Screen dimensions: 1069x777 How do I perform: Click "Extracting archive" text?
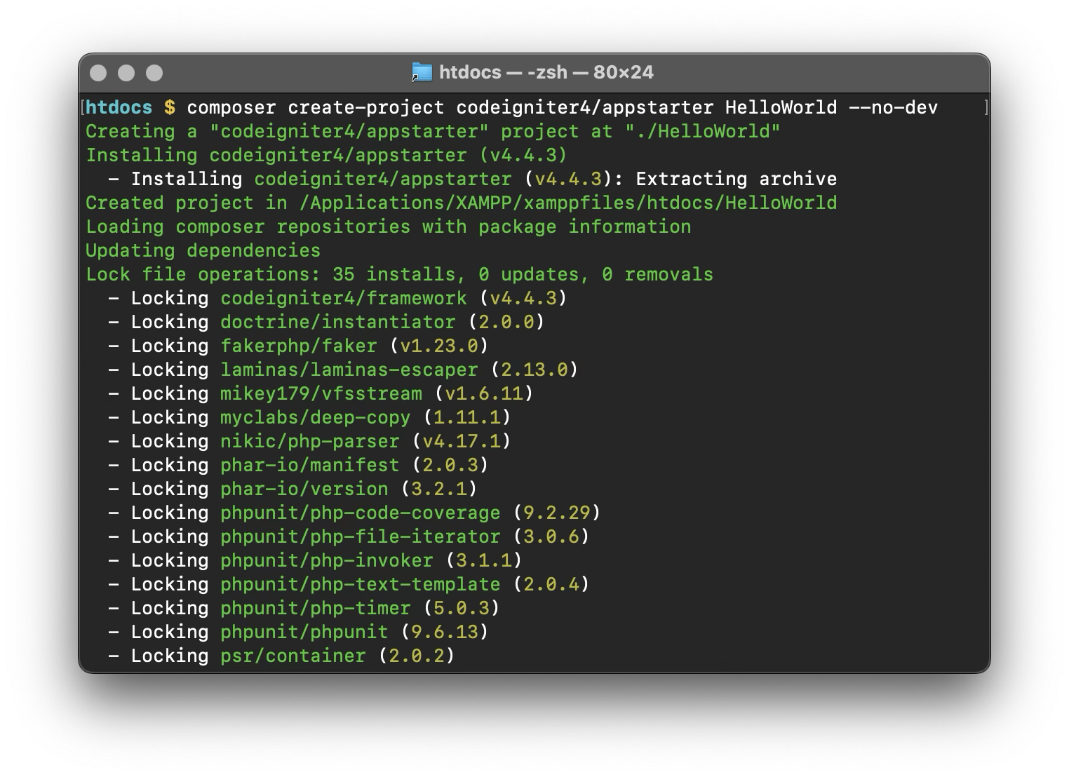737,179
